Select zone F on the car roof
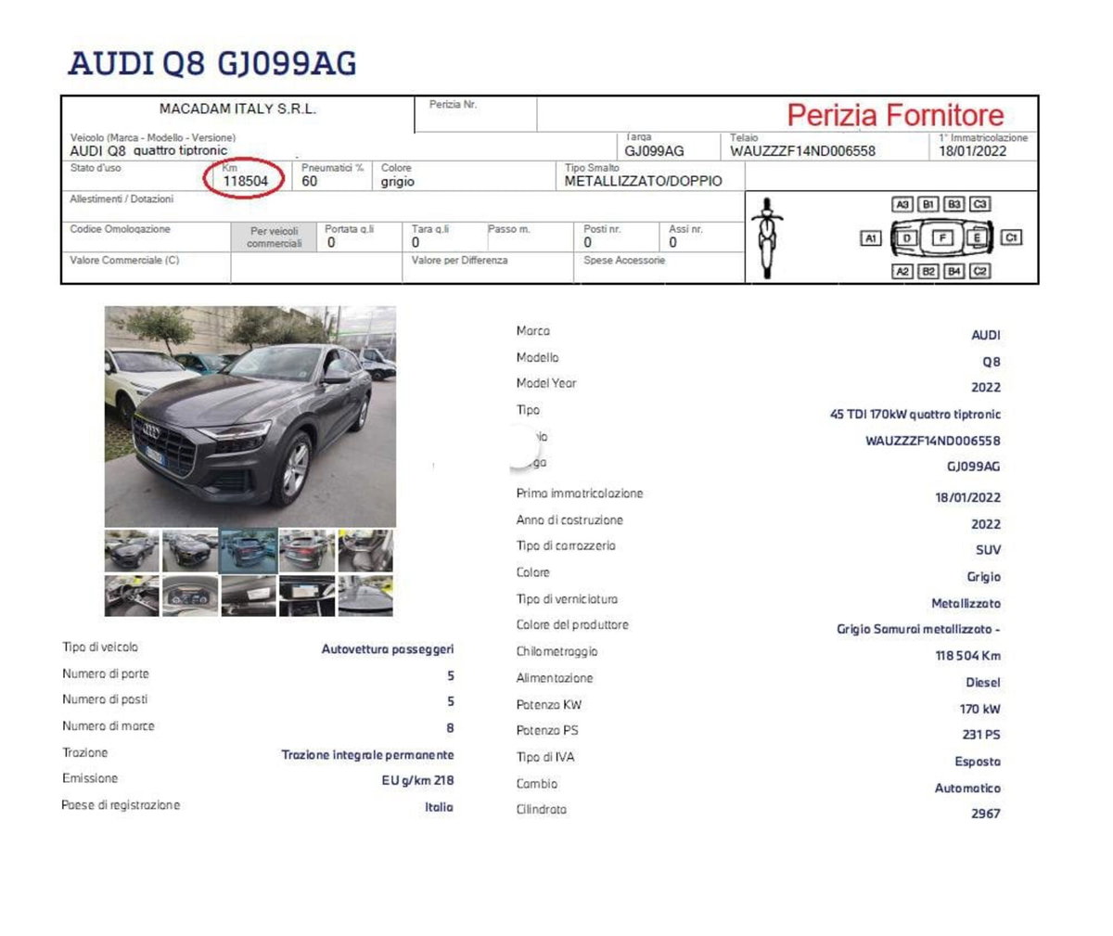 (942, 237)
